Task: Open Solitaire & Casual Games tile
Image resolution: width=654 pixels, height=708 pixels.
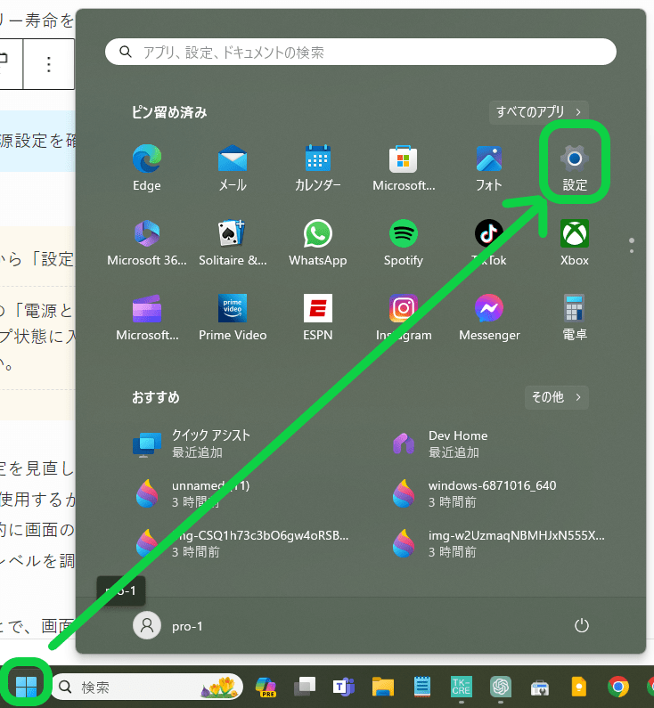Action: click(x=233, y=243)
